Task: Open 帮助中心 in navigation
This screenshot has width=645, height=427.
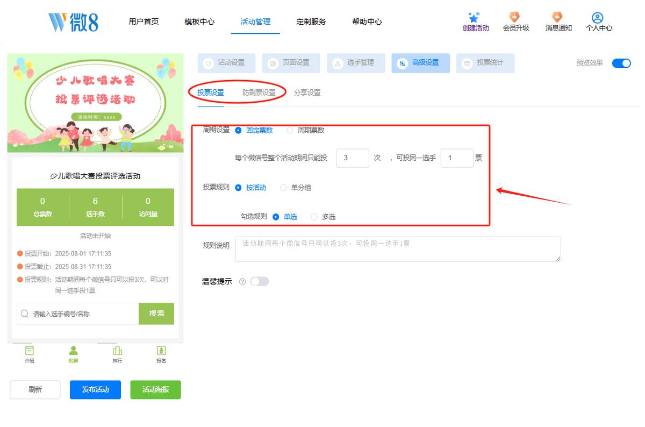Action: point(367,22)
